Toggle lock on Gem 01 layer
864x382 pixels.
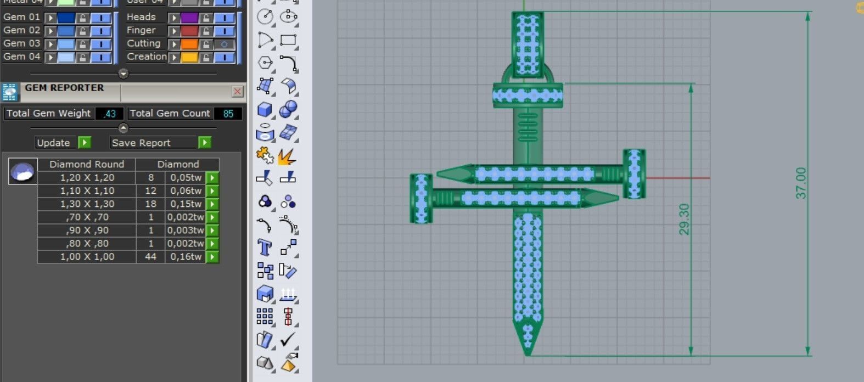(82, 18)
